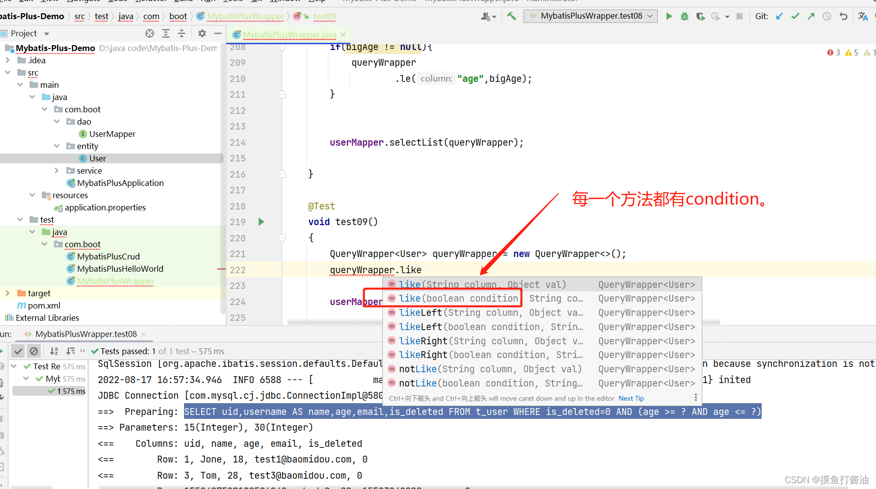Open application.properties file

pyautogui.click(x=105, y=207)
